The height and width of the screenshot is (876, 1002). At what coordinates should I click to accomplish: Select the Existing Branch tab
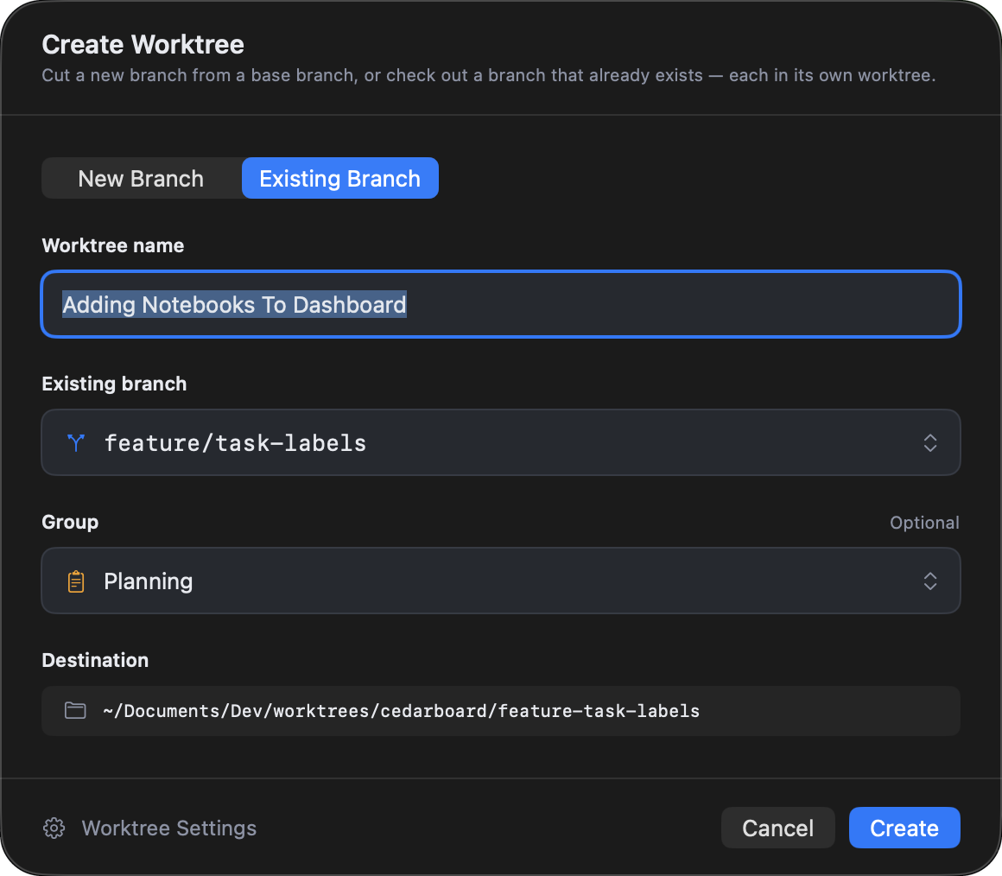340,178
